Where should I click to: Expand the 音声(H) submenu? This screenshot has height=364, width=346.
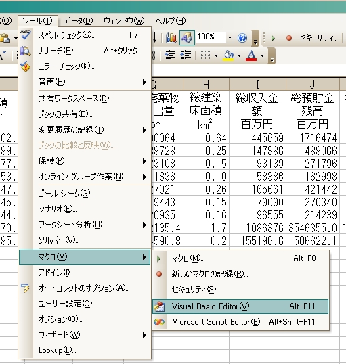tap(85, 82)
